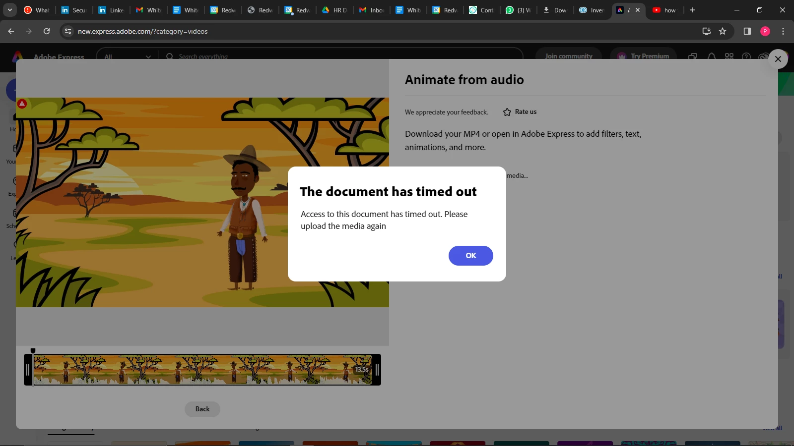Switch to the 'Dow' downloads tab

pos(556,10)
